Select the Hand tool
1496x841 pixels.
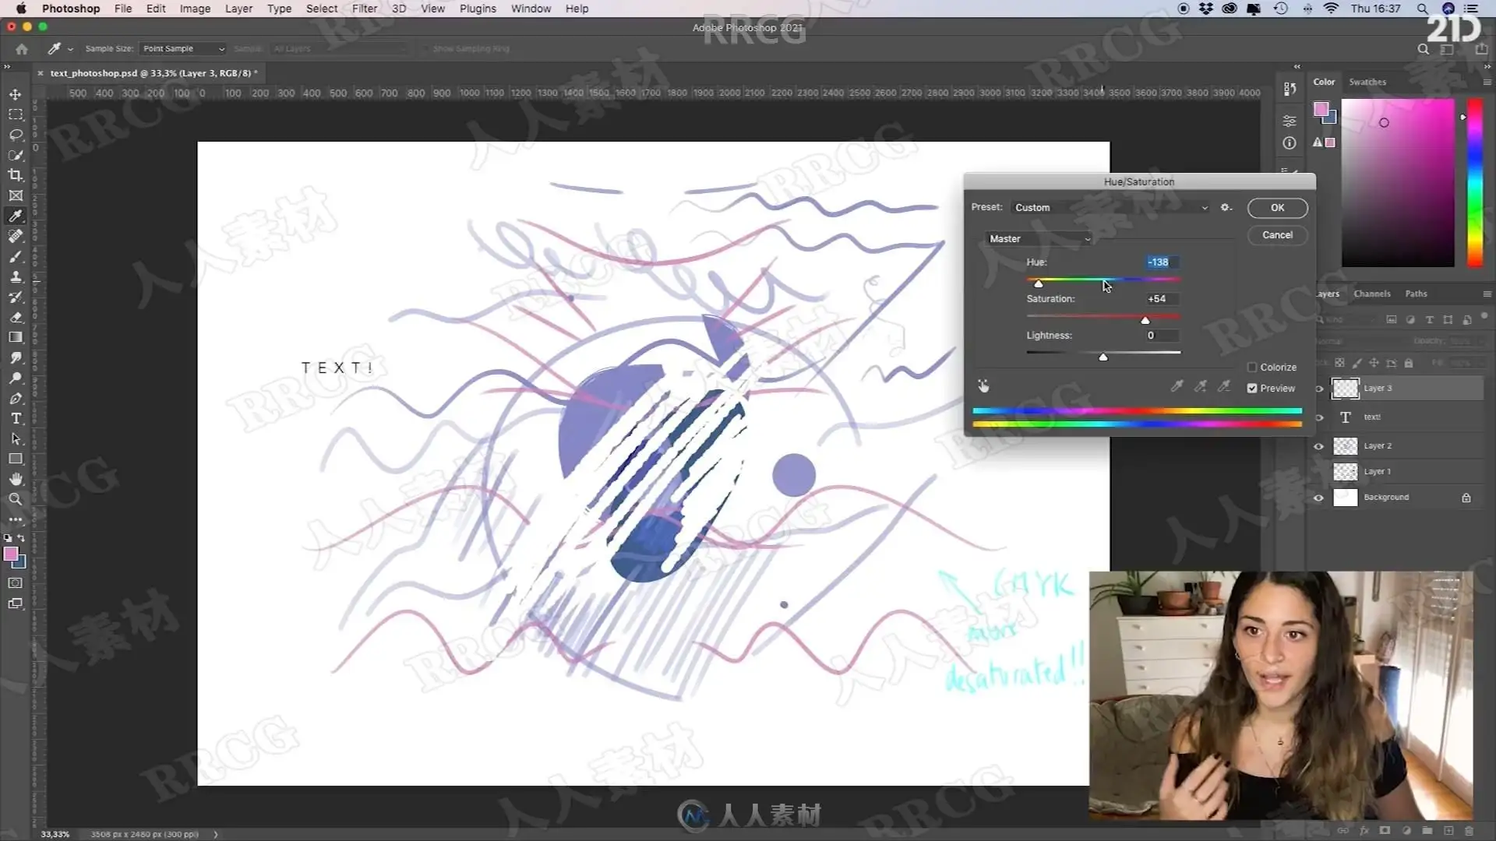pyautogui.click(x=16, y=479)
